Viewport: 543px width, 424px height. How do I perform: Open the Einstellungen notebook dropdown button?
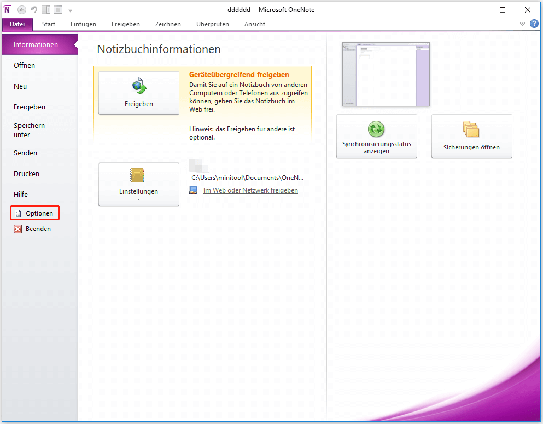[x=139, y=184]
